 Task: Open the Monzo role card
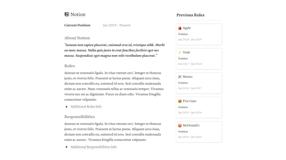click(199, 83)
